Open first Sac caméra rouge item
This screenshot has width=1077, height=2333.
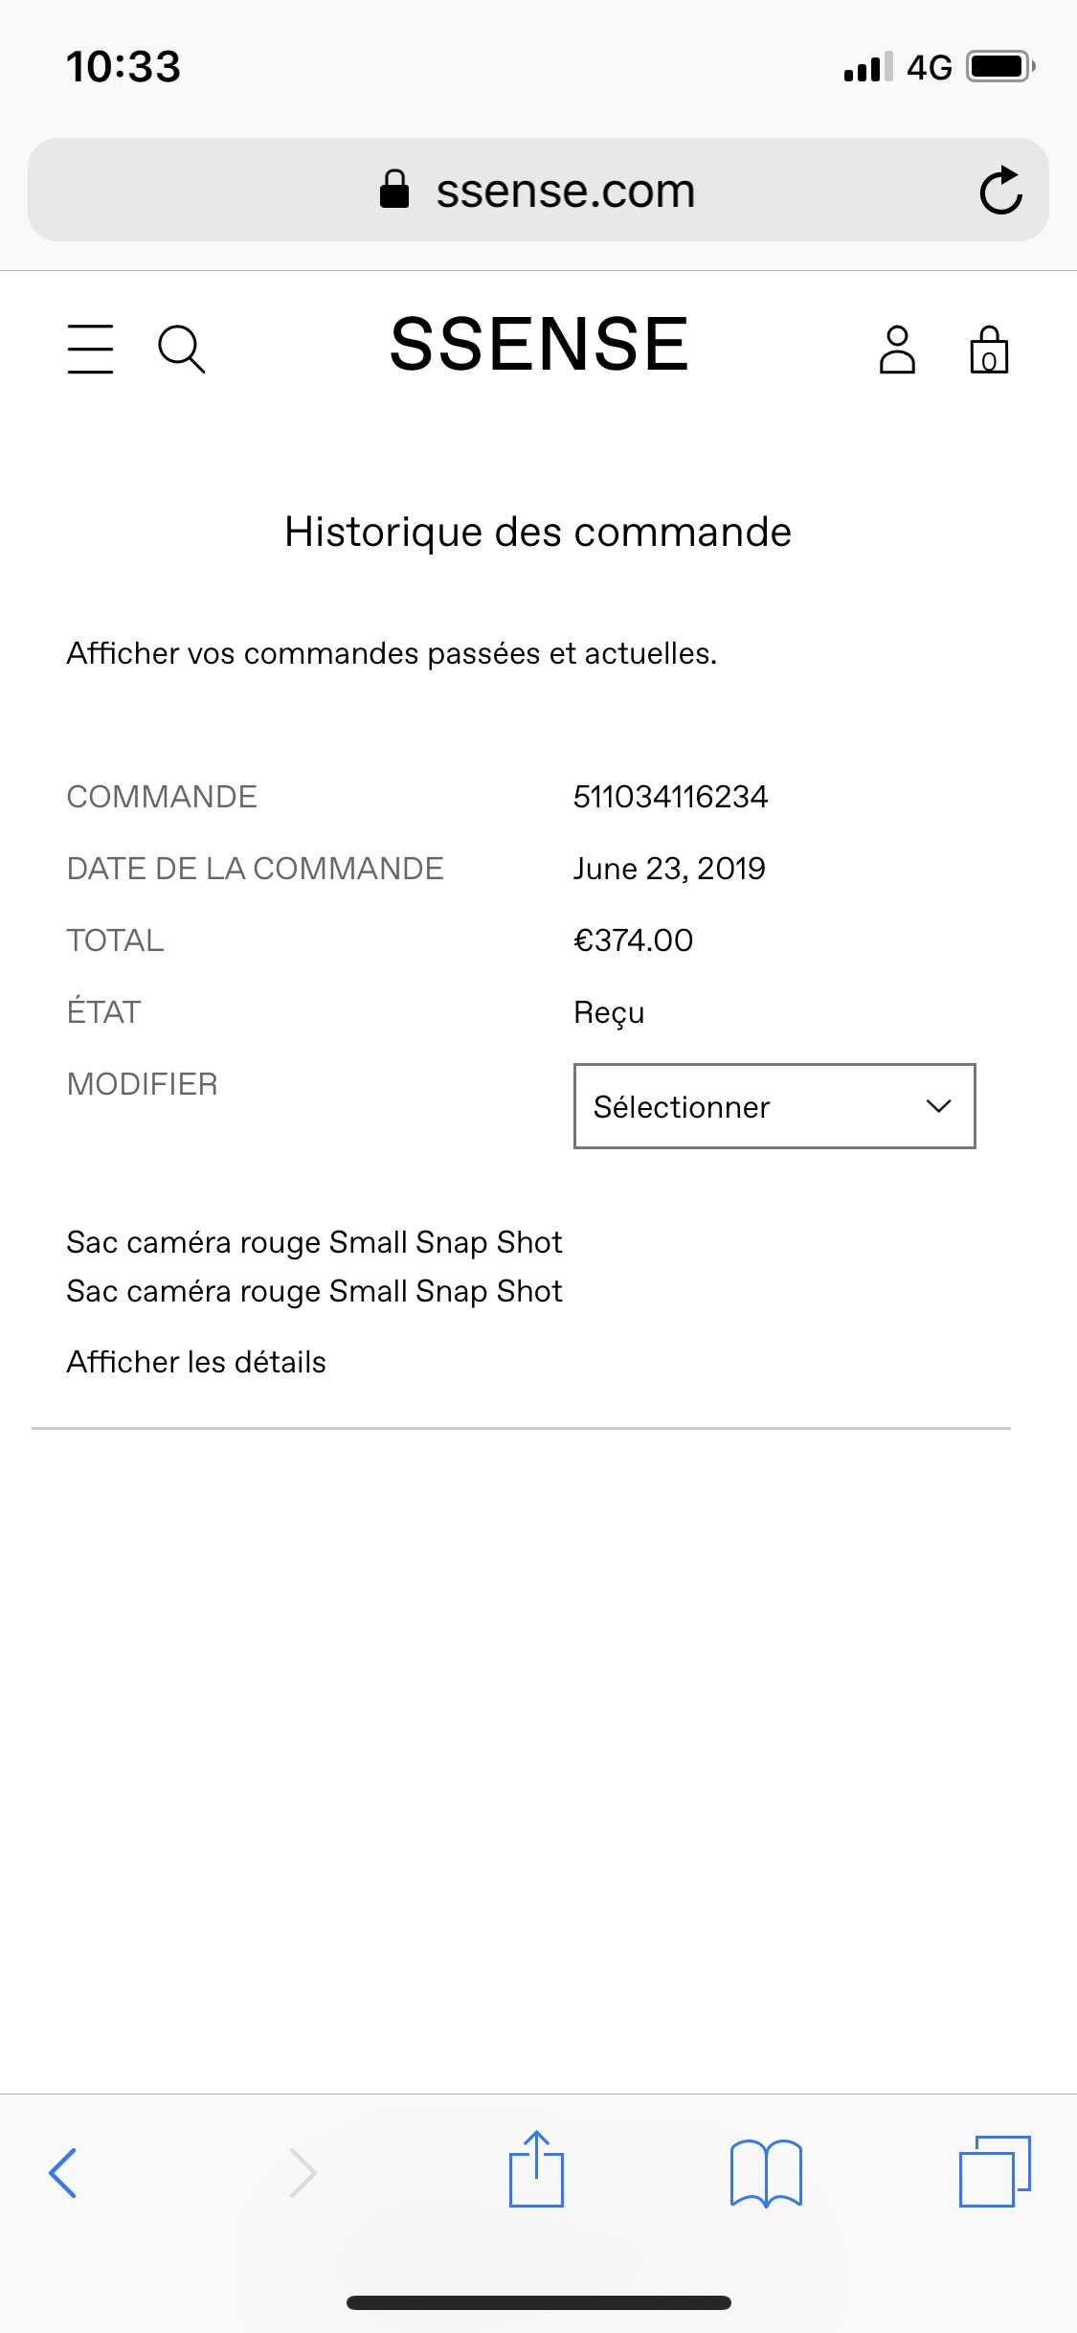[314, 1242]
